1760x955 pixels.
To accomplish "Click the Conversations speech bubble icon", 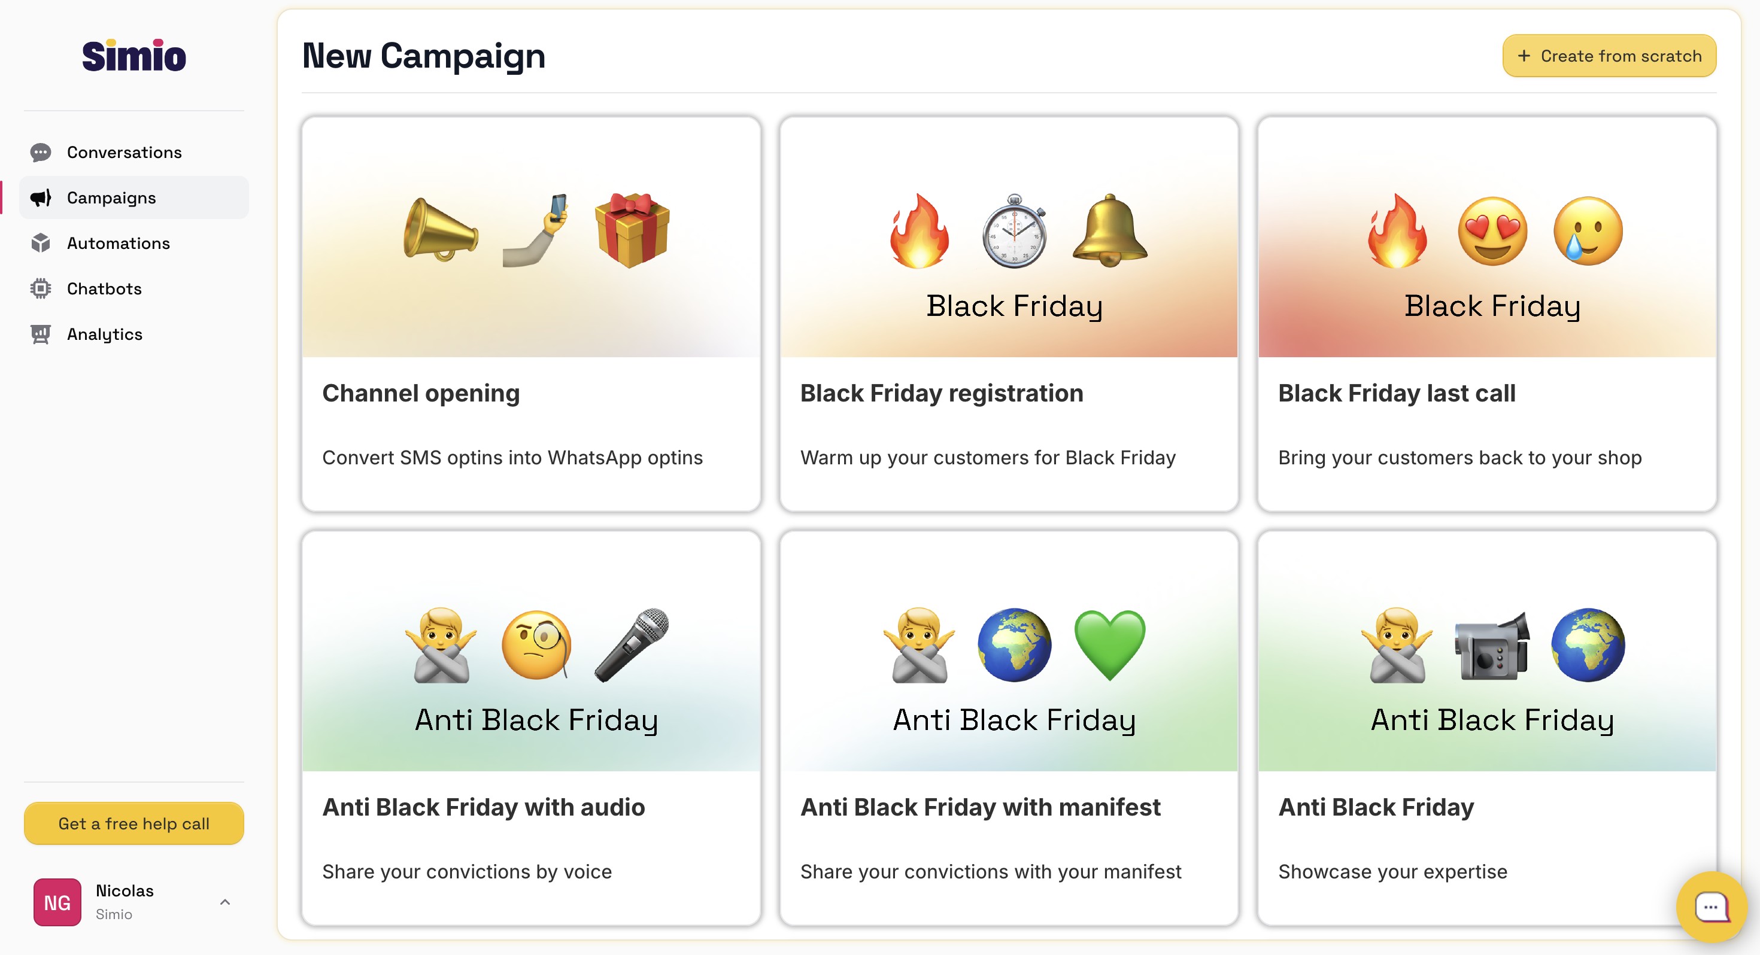I will point(40,153).
